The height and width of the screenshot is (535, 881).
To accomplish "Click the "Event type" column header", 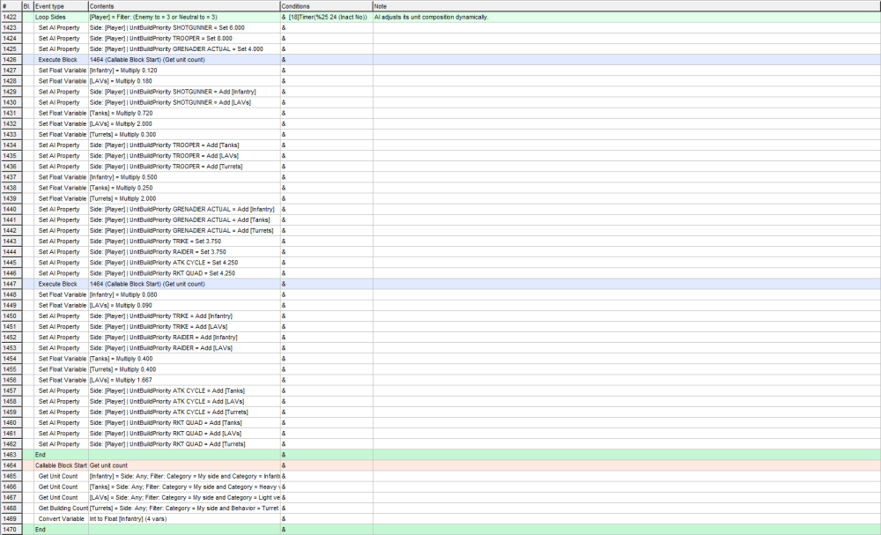I will 61,6.
